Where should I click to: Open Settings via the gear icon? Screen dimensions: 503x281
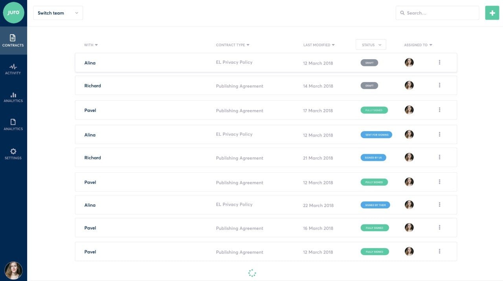13,152
